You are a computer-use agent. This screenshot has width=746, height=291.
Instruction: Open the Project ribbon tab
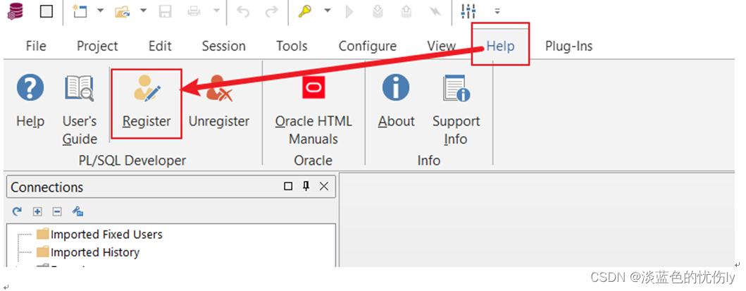97,46
